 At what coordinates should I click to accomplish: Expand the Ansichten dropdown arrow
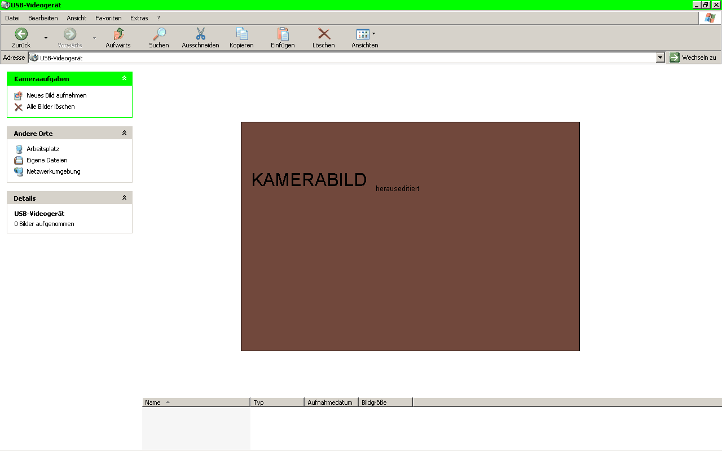click(x=373, y=34)
